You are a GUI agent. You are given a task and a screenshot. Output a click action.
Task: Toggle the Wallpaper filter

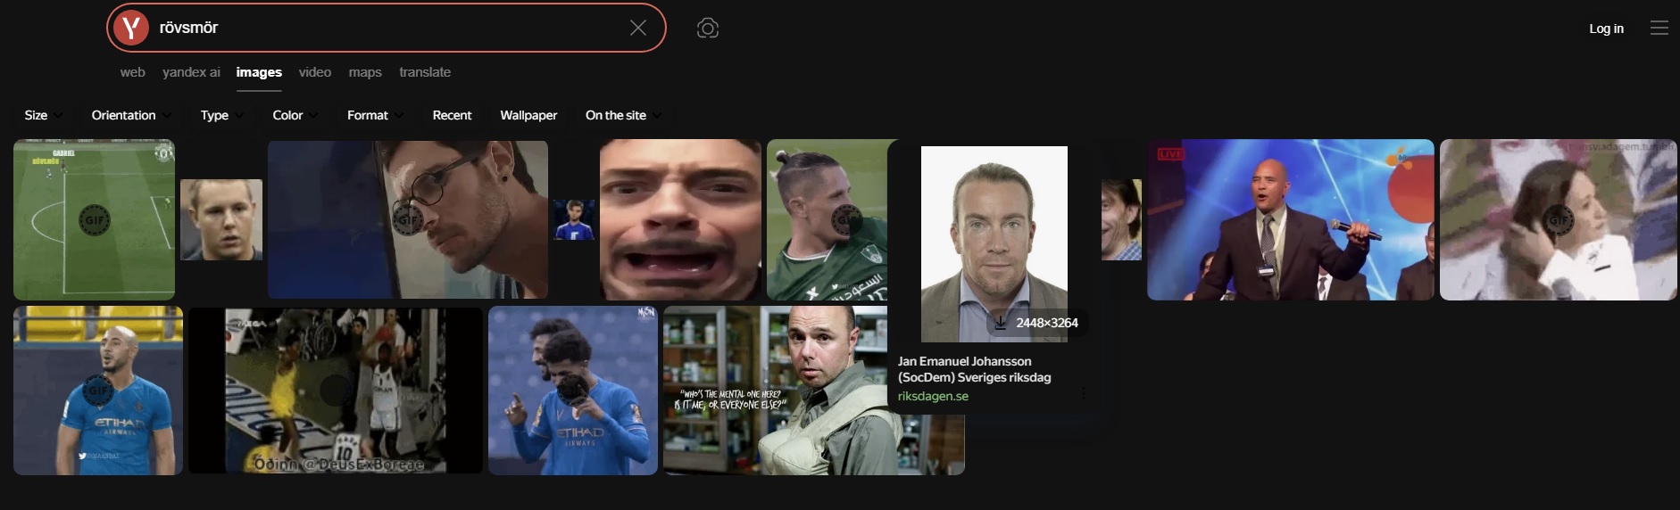(528, 115)
